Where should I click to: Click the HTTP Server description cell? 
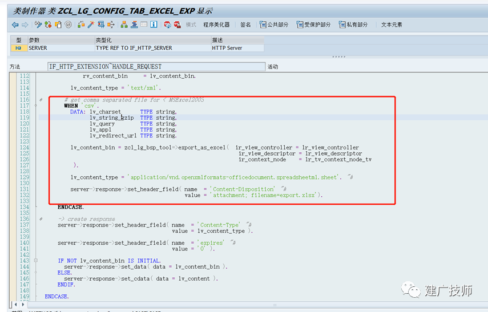coord(237,48)
